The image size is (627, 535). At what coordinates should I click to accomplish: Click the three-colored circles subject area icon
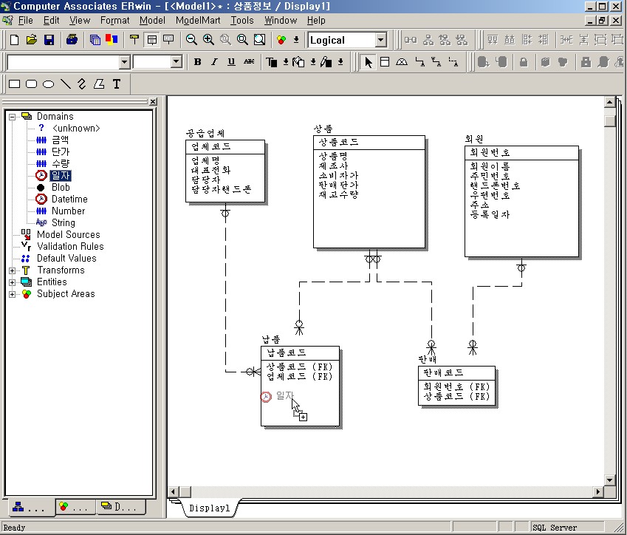281,40
